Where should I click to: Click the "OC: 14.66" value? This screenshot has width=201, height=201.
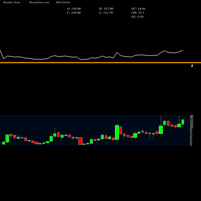[x=138, y=9]
